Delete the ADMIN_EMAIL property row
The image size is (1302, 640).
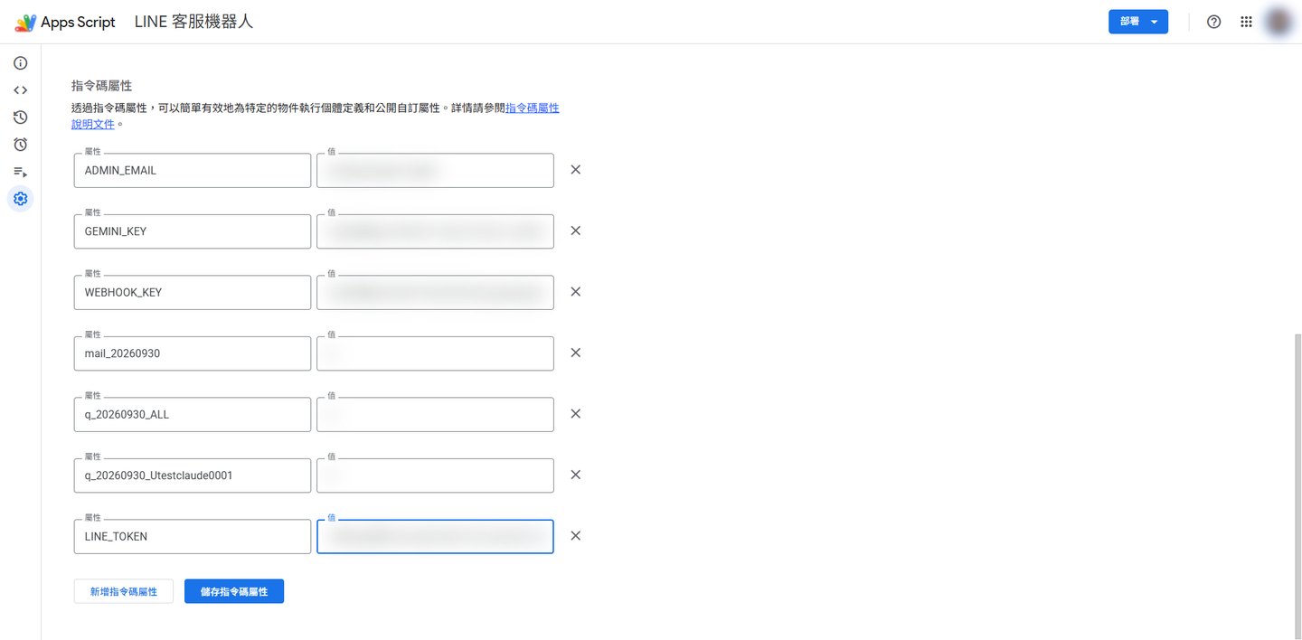tap(575, 170)
